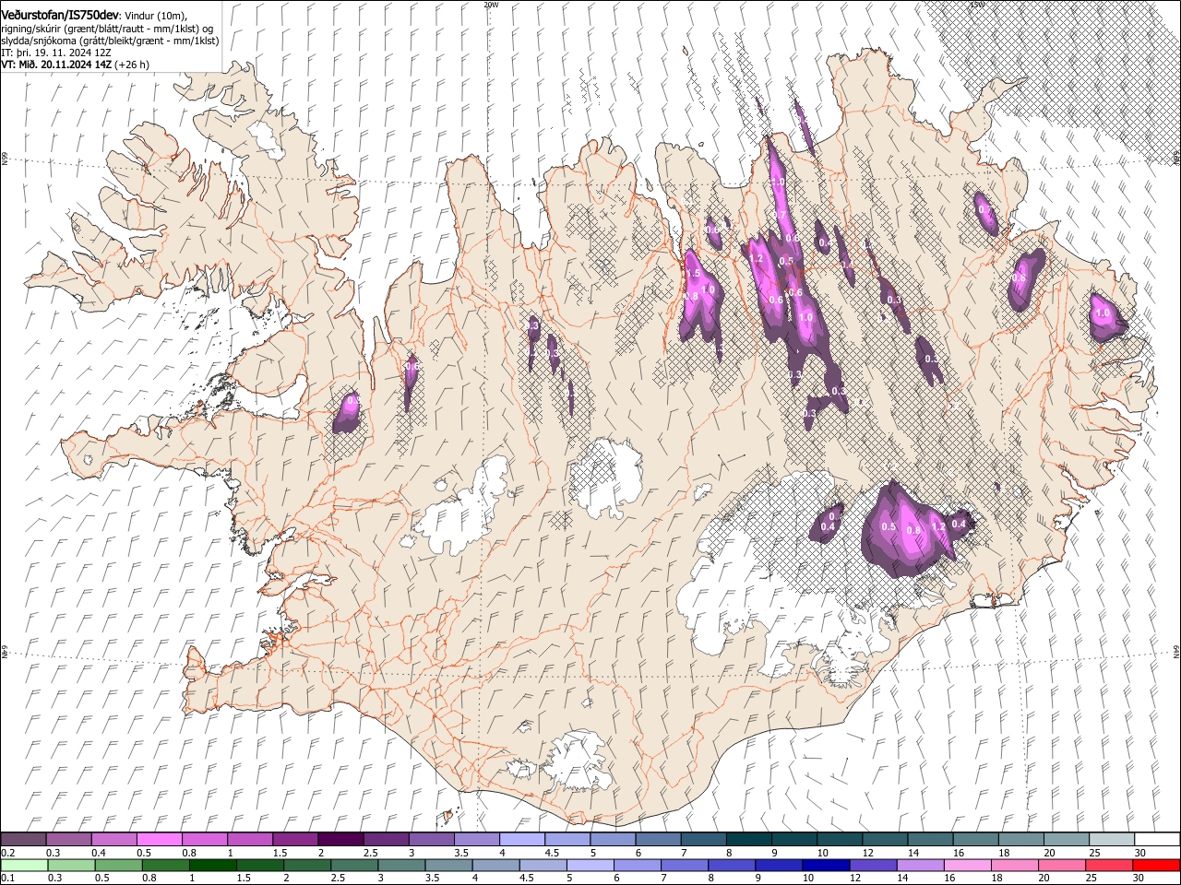1181x885 pixels.
Task: Click the '0.1' label on the green legend
Action: [7, 879]
